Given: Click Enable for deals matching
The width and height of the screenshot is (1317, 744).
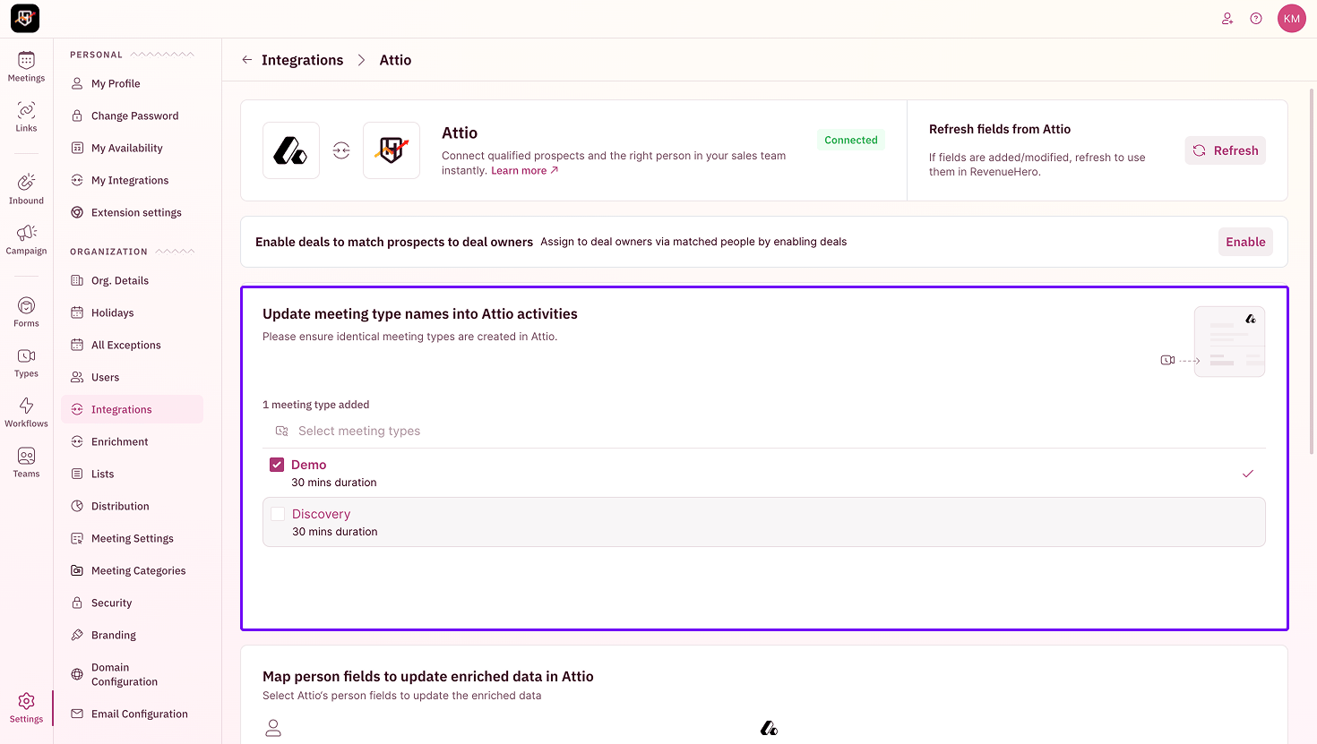Looking at the screenshot, I should click(x=1245, y=242).
